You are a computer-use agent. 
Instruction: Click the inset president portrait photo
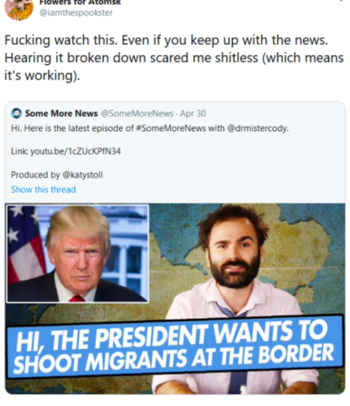point(78,254)
